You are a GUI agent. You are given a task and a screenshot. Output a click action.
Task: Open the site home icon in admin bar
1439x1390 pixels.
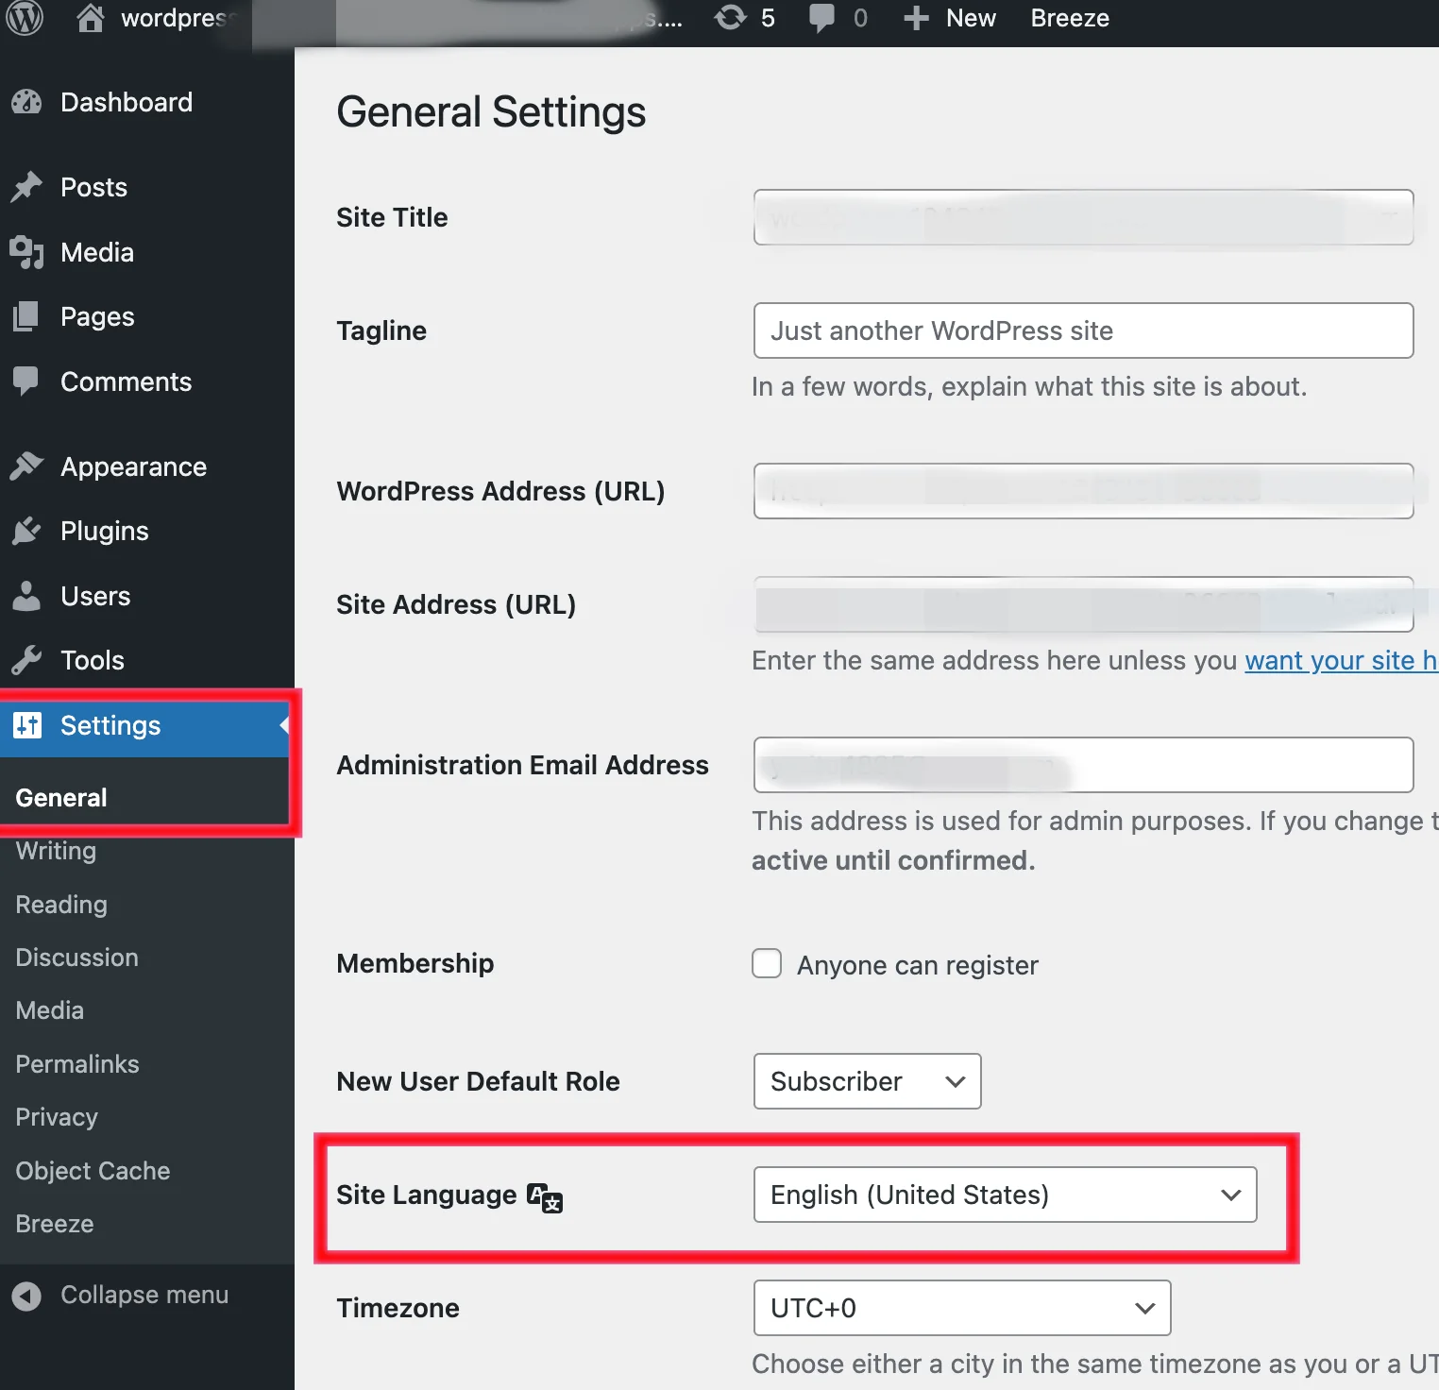(91, 18)
